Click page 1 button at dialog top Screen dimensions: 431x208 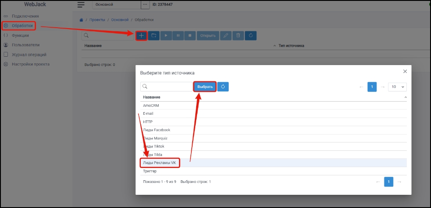coord(372,87)
